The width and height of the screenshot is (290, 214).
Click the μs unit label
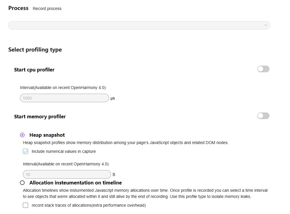113,98
